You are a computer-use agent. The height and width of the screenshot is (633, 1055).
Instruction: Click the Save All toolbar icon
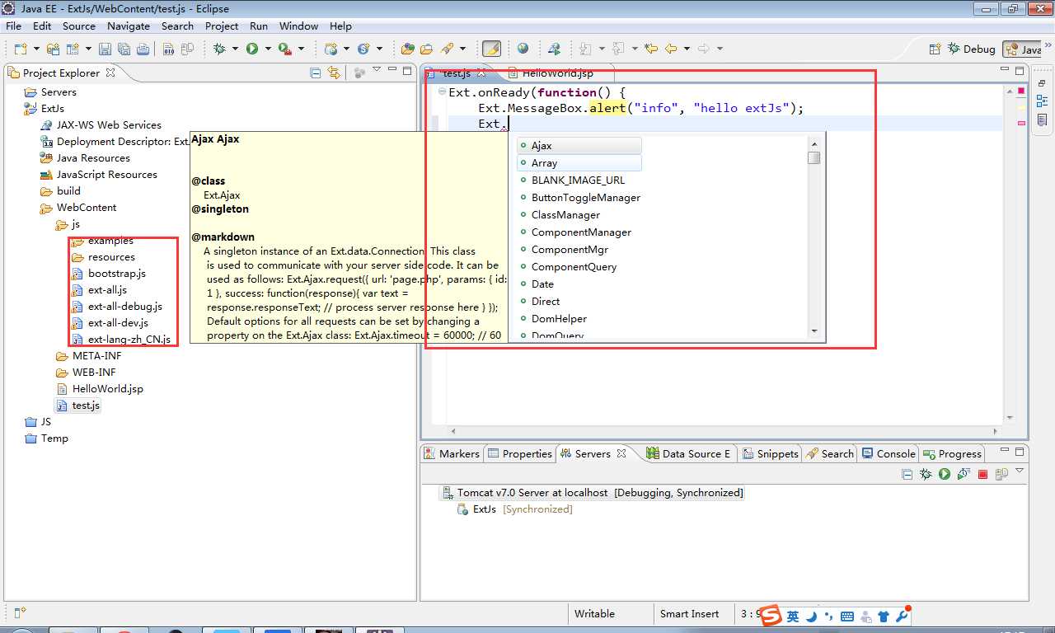coord(123,49)
